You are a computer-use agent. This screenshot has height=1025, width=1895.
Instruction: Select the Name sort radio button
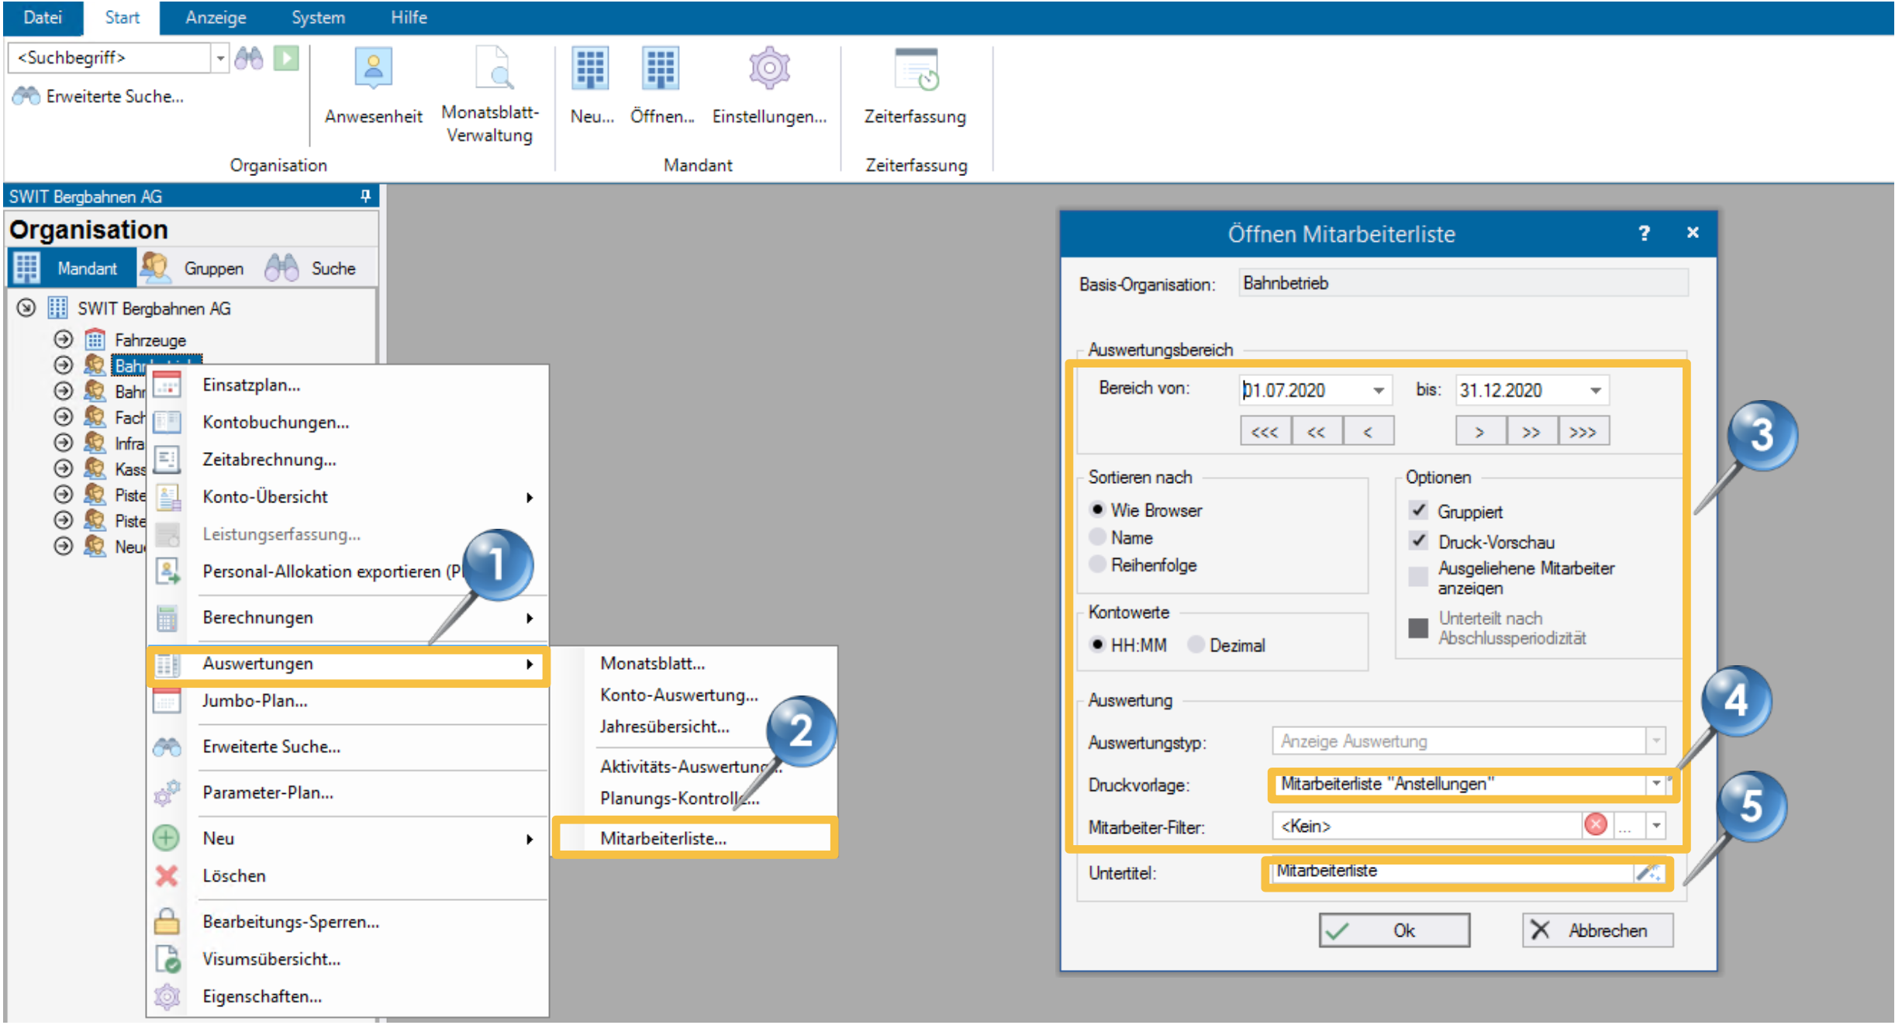(1097, 537)
